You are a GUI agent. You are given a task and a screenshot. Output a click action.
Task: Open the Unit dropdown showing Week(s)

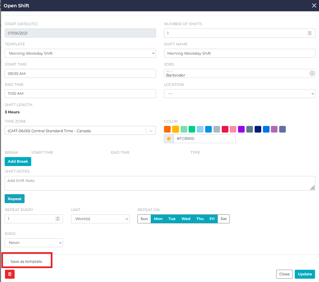(x=100, y=219)
